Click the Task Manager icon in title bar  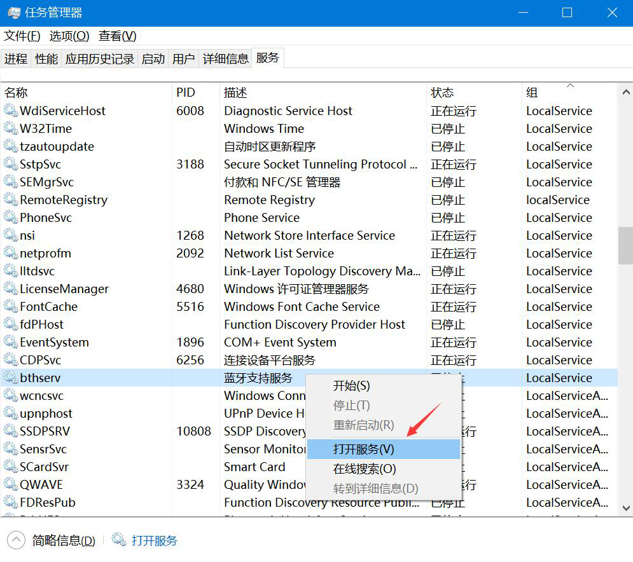(13, 13)
